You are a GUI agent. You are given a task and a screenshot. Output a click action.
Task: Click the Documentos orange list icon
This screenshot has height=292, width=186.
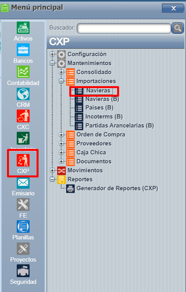[70, 162]
